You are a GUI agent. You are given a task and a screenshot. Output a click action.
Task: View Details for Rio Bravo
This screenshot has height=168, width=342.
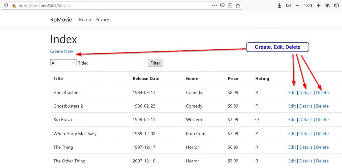[x=306, y=120]
